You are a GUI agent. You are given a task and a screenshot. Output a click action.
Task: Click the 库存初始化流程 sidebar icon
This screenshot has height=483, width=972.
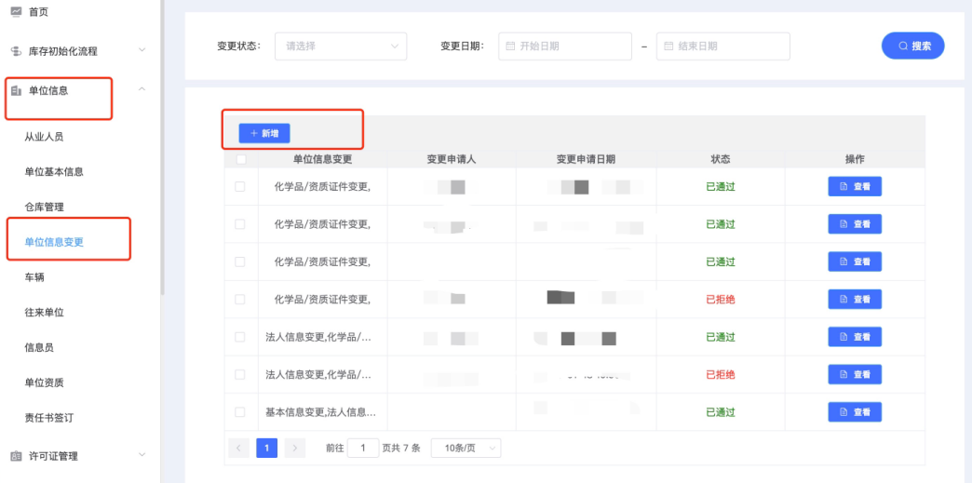pyautogui.click(x=15, y=51)
